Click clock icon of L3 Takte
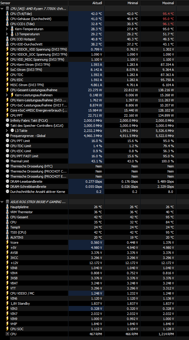The width and height of the screenshot is (189, 340). pyautogui.click(x=12, y=131)
